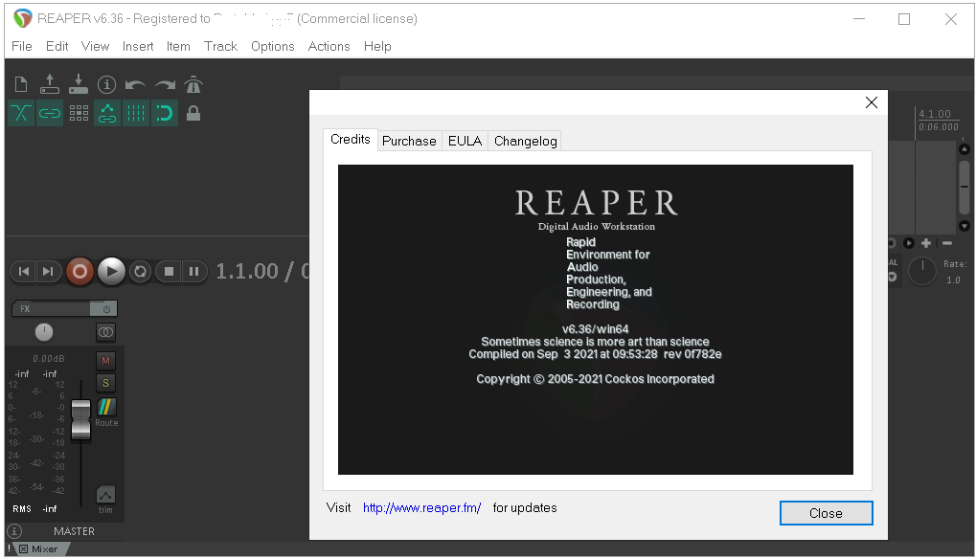The image size is (976, 559).
Task: Go to project start transport button
Action: (24, 271)
